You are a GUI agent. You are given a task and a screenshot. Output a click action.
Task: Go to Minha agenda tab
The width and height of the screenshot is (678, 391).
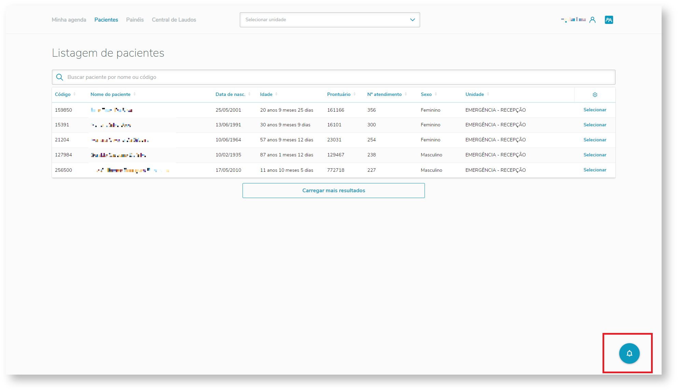tap(69, 20)
